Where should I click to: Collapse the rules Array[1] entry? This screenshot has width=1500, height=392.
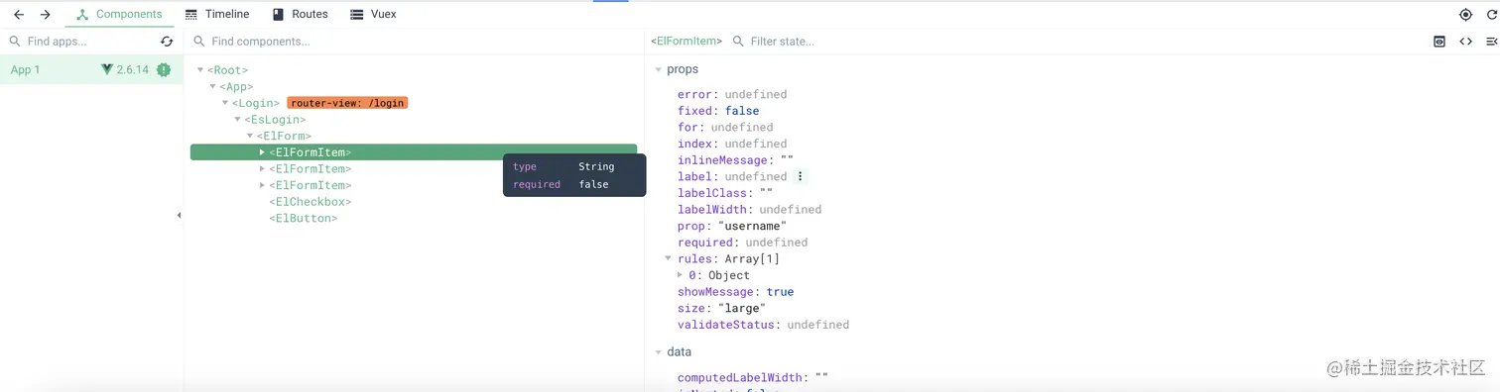pyautogui.click(x=669, y=258)
